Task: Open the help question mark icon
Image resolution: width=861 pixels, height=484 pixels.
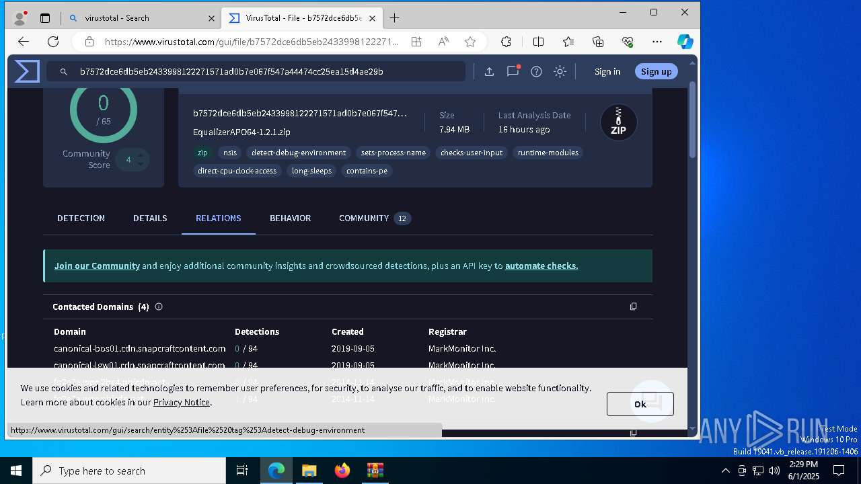Action: (x=536, y=71)
